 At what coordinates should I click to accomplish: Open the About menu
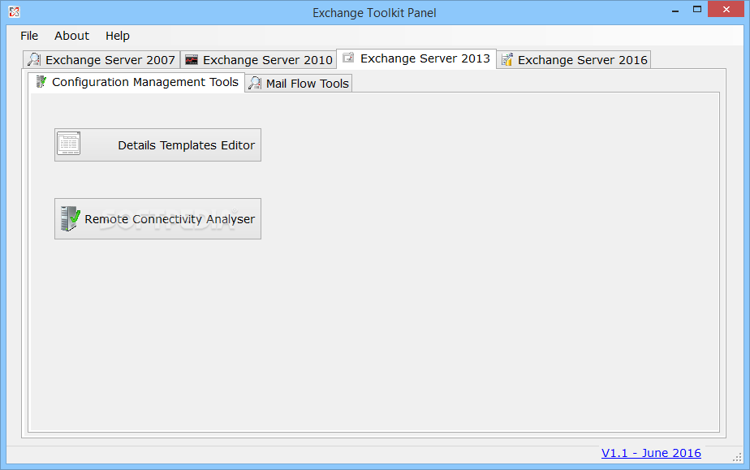[71, 36]
